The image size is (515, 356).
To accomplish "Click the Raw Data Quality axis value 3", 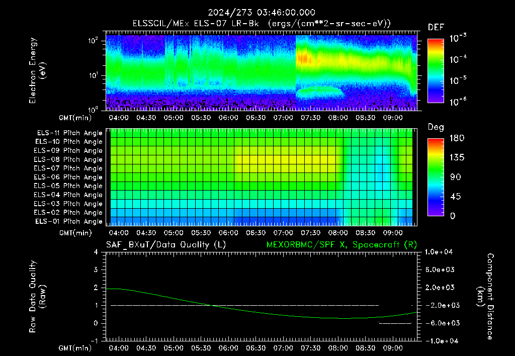I will 96,270.
